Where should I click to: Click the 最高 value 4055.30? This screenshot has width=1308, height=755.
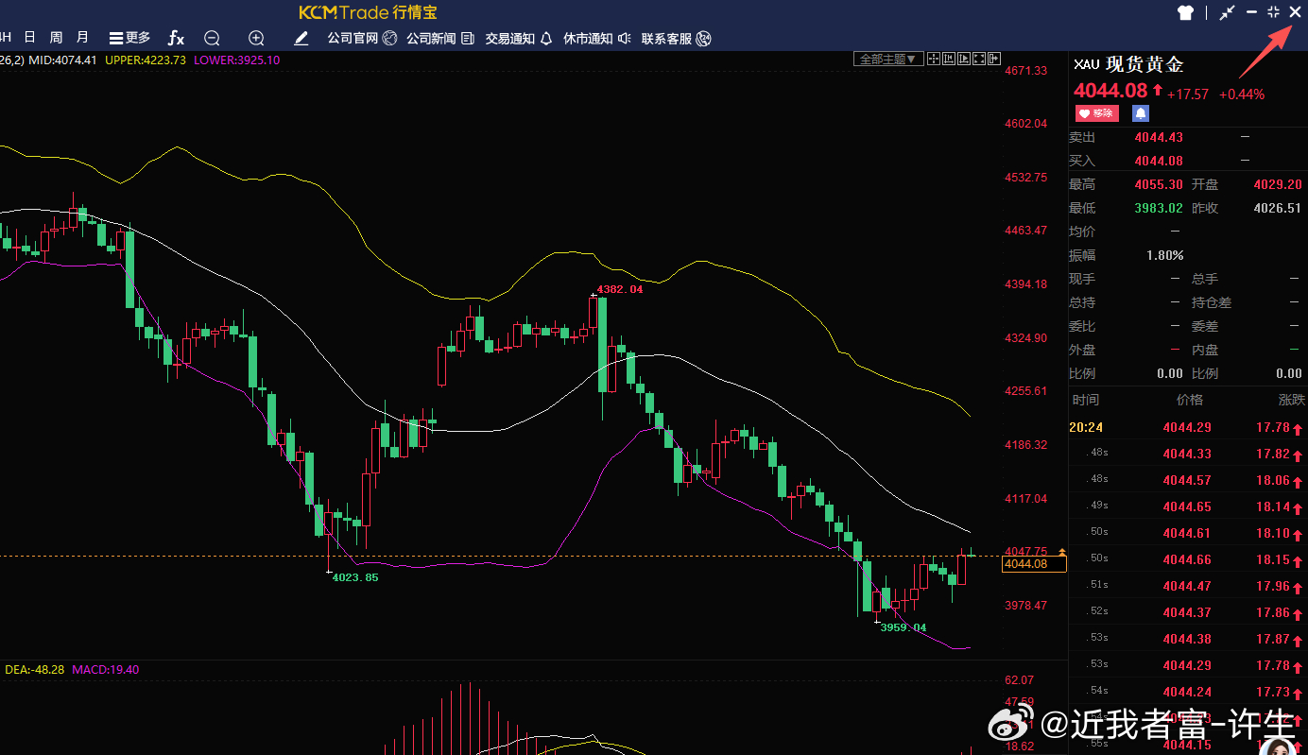(1159, 184)
